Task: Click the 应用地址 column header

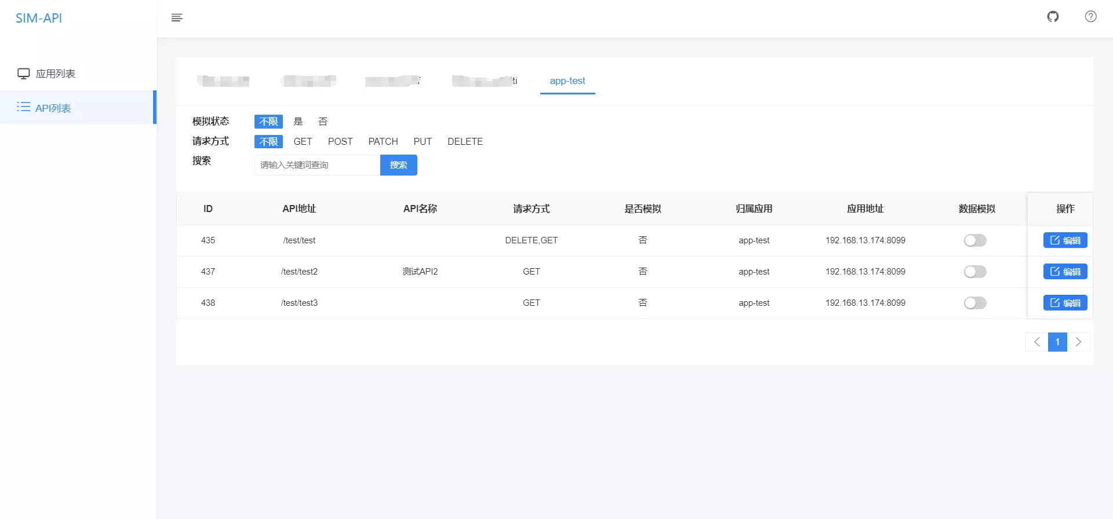Action: [865, 209]
